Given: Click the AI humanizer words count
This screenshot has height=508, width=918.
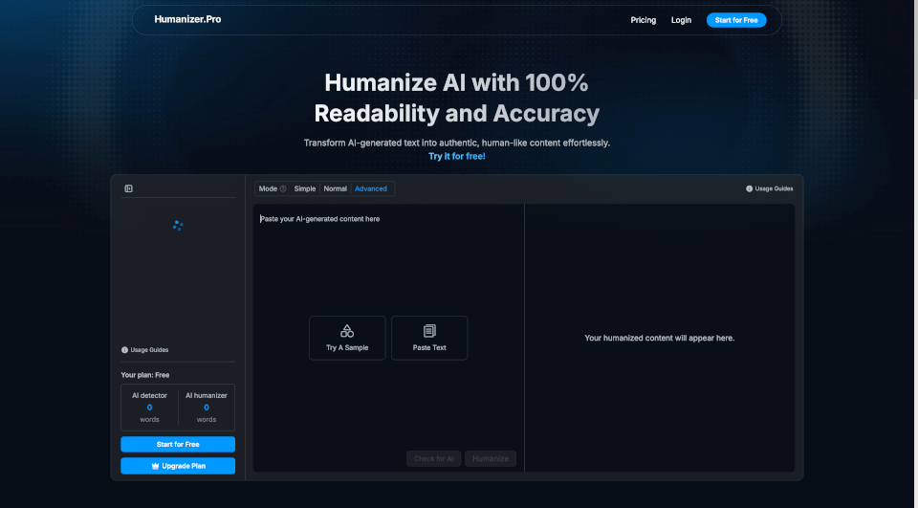Looking at the screenshot, I should coord(207,408).
